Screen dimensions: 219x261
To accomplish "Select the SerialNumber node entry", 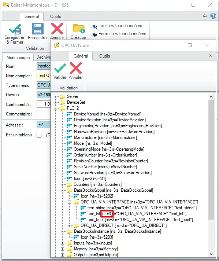I will coord(105,167).
